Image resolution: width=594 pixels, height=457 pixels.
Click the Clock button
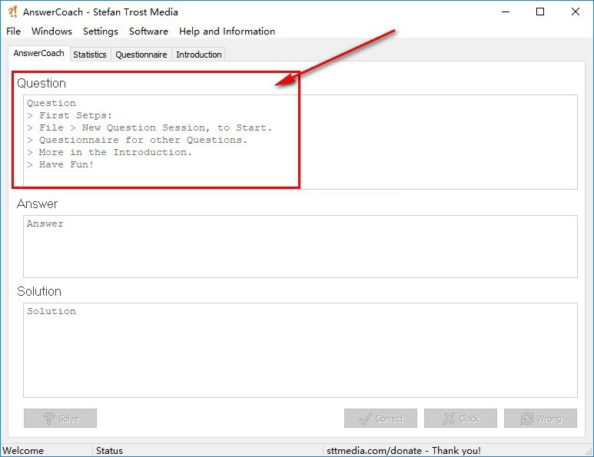tap(460, 419)
